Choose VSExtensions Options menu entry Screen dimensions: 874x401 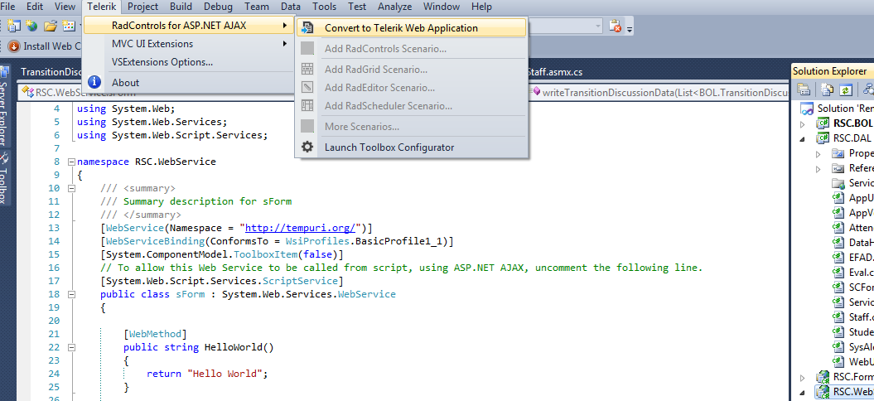[x=188, y=62]
